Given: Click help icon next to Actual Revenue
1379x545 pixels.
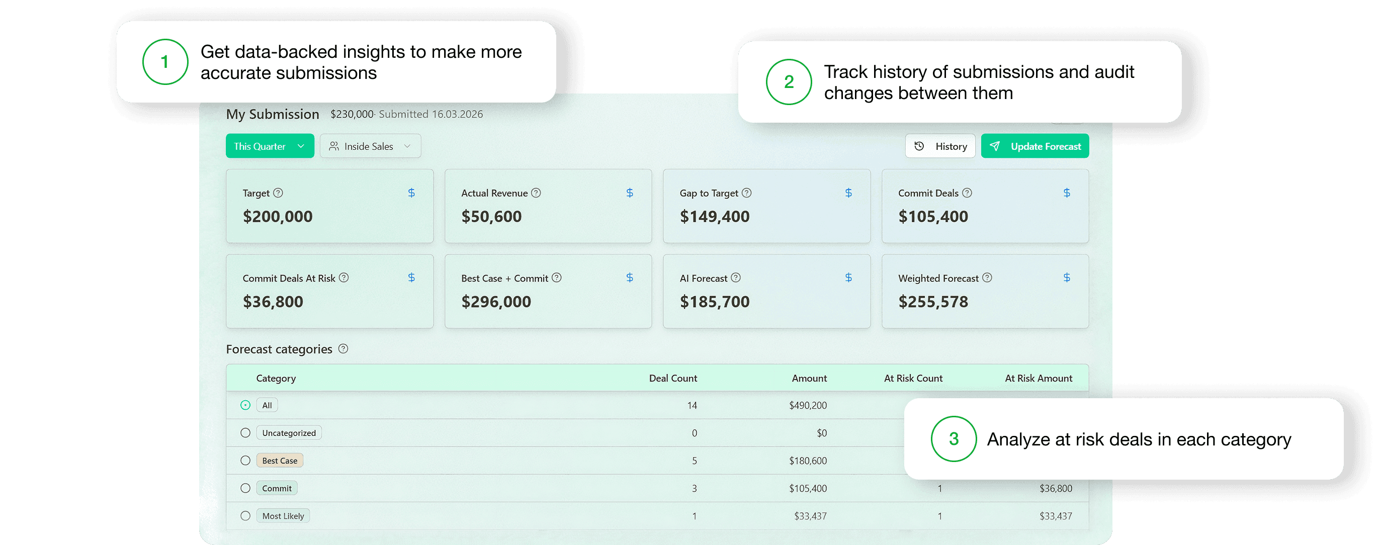Looking at the screenshot, I should click(x=536, y=193).
